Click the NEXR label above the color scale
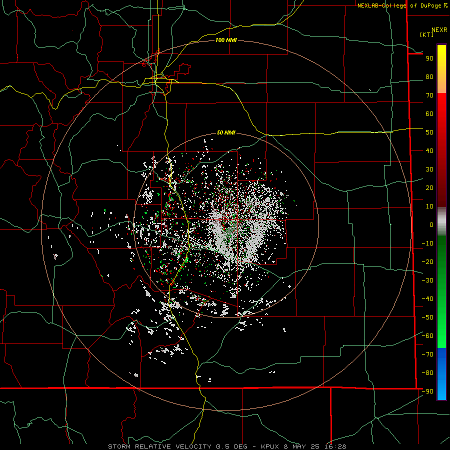Viewport: 450px width, 450px height. coord(439,30)
